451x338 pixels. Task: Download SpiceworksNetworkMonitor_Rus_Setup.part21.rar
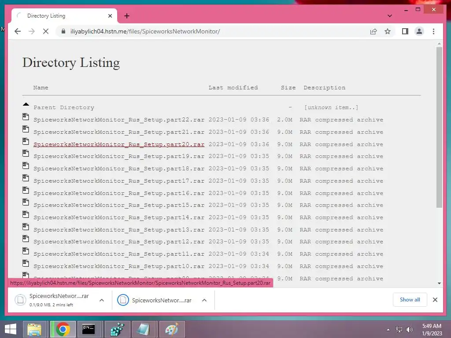point(119,132)
